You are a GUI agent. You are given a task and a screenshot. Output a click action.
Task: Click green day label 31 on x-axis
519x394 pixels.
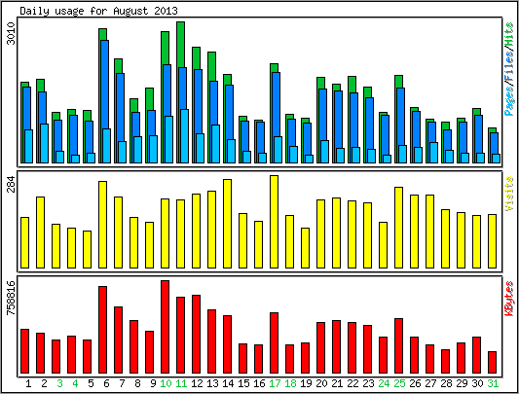coord(493,383)
